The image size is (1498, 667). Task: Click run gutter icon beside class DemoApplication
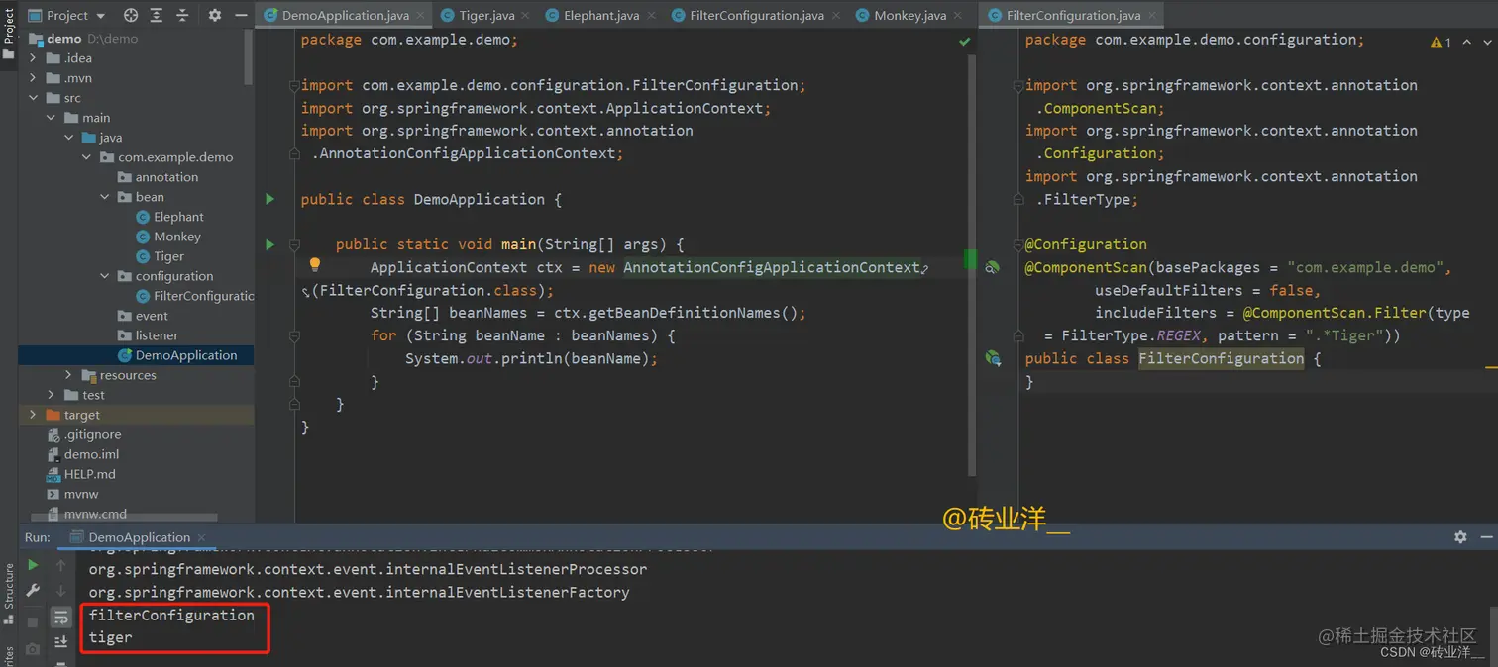pyautogui.click(x=269, y=199)
